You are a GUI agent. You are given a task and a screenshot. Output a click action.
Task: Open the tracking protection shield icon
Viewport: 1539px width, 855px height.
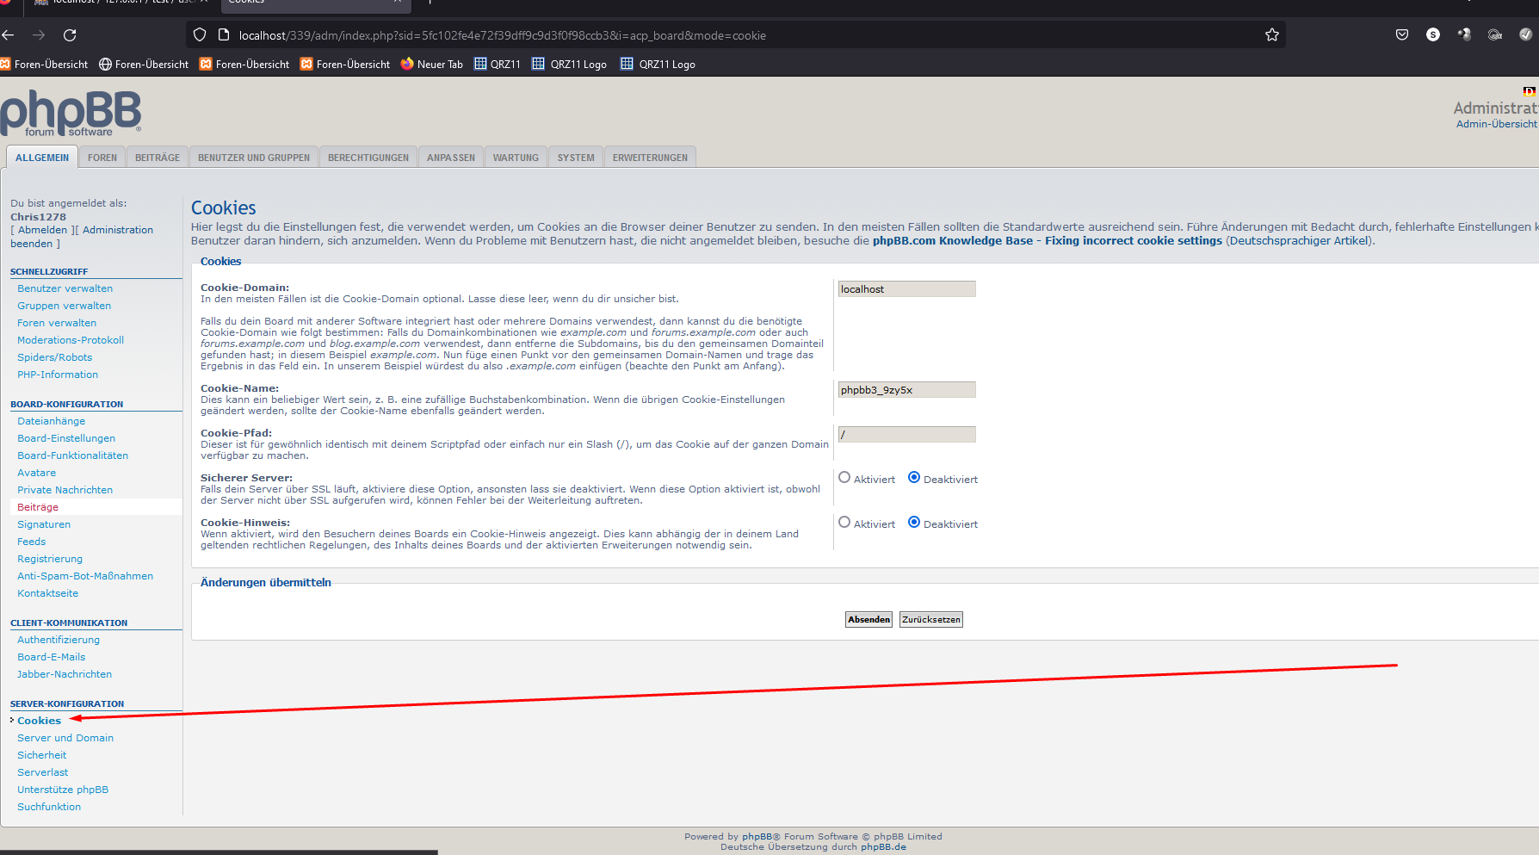[x=200, y=35]
